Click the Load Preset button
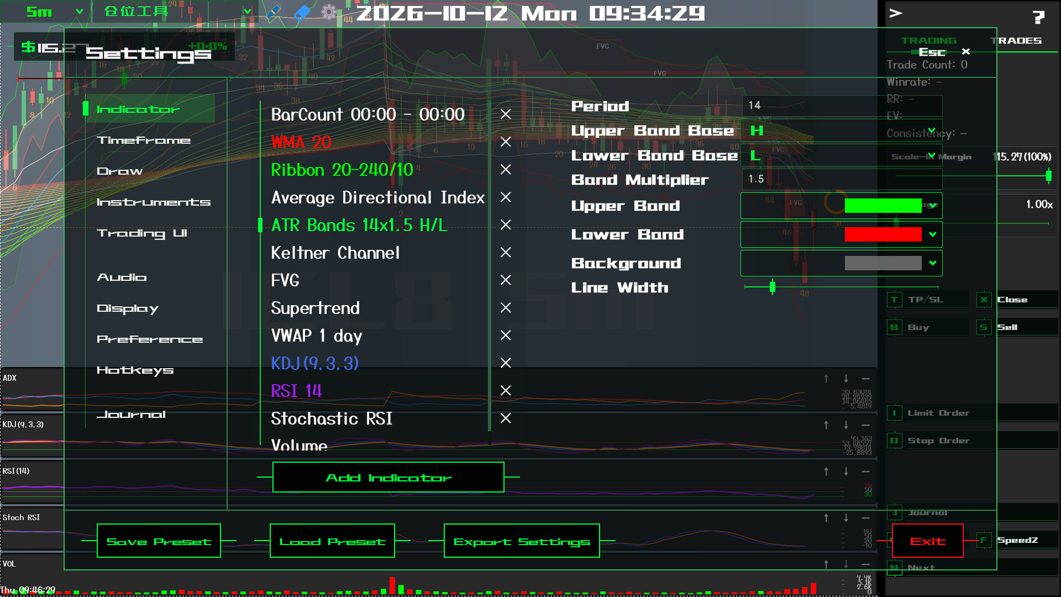This screenshot has height=597, width=1061. click(x=332, y=541)
